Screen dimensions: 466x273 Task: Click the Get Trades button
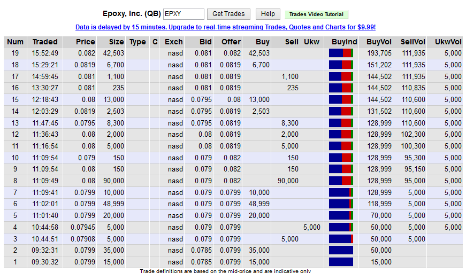point(228,14)
